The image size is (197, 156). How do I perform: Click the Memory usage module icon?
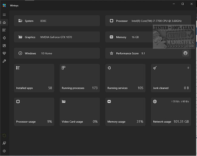[109, 101]
